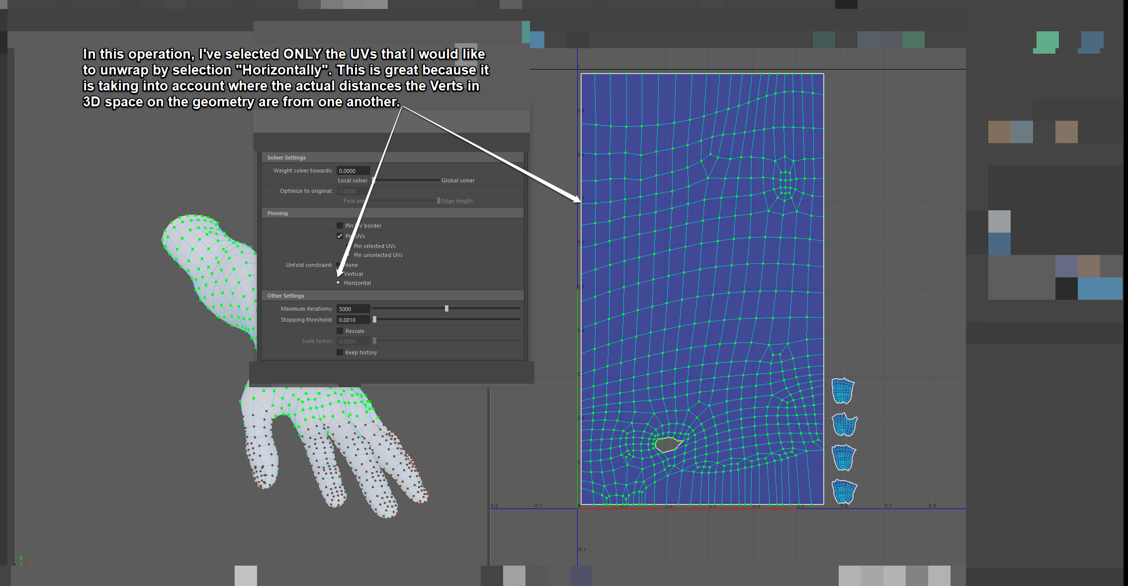Click the Stopping threshold value field
1128x586 pixels.
(353, 320)
